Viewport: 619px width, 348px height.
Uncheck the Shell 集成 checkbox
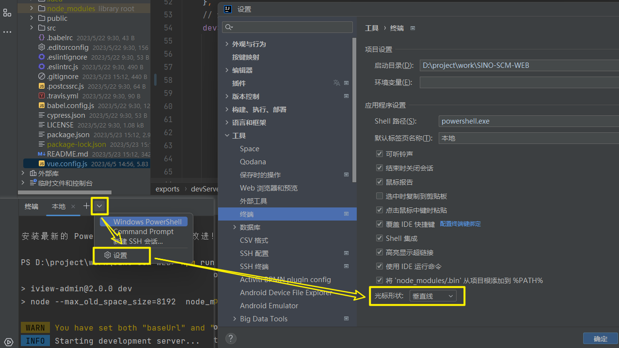pos(380,238)
